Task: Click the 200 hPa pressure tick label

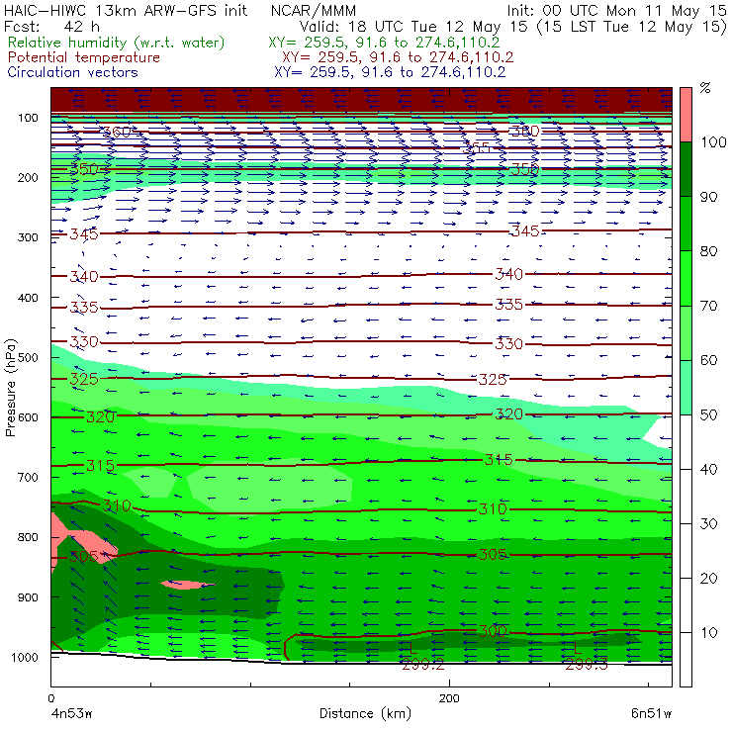Action: click(x=28, y=177)
